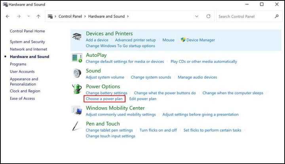Image resolution: width=285 pixels, height=164 pixels.
Task: Focus the Search Control Panel field
Action: pyautogui.click(x=249, y=17)
